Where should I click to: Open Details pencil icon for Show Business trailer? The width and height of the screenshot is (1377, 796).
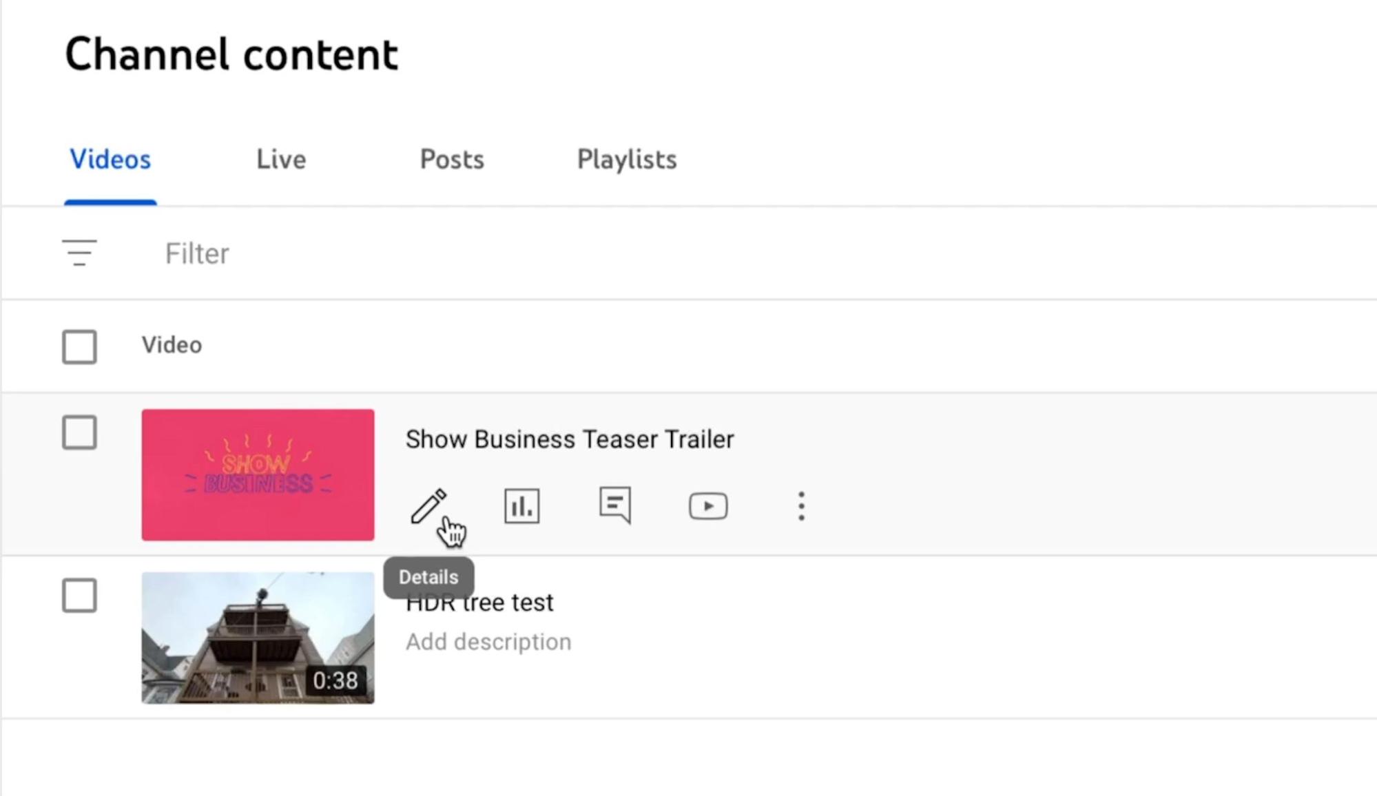pyautogui.click(x=428, y=506)
